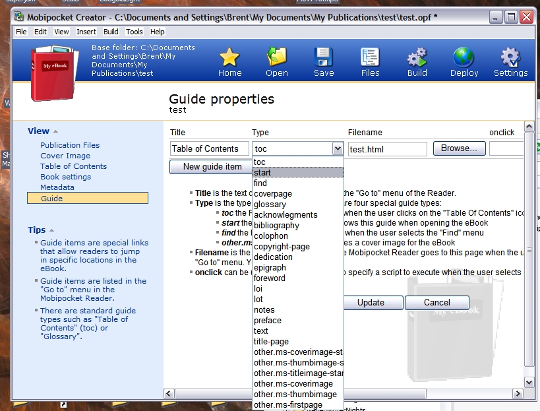The image size is (540, 411).
Task: Click the Deploy globe icon
Action: [464, 57]
